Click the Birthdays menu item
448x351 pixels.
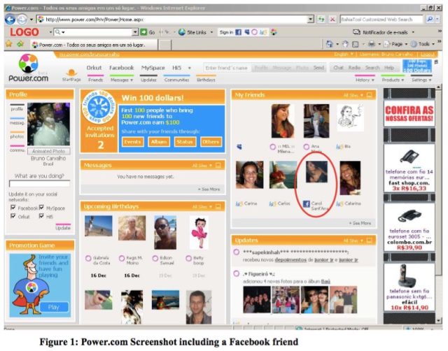(206, 80)
